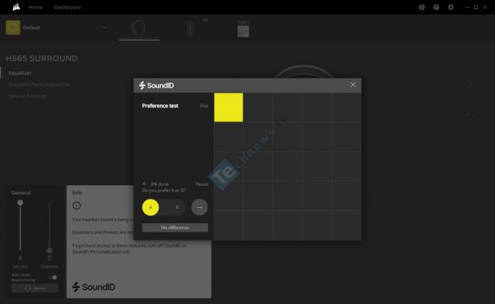Expand the Default profile dropdown
Image resolution: width=495 pixels, height=304 pixels.
[104, 27]
